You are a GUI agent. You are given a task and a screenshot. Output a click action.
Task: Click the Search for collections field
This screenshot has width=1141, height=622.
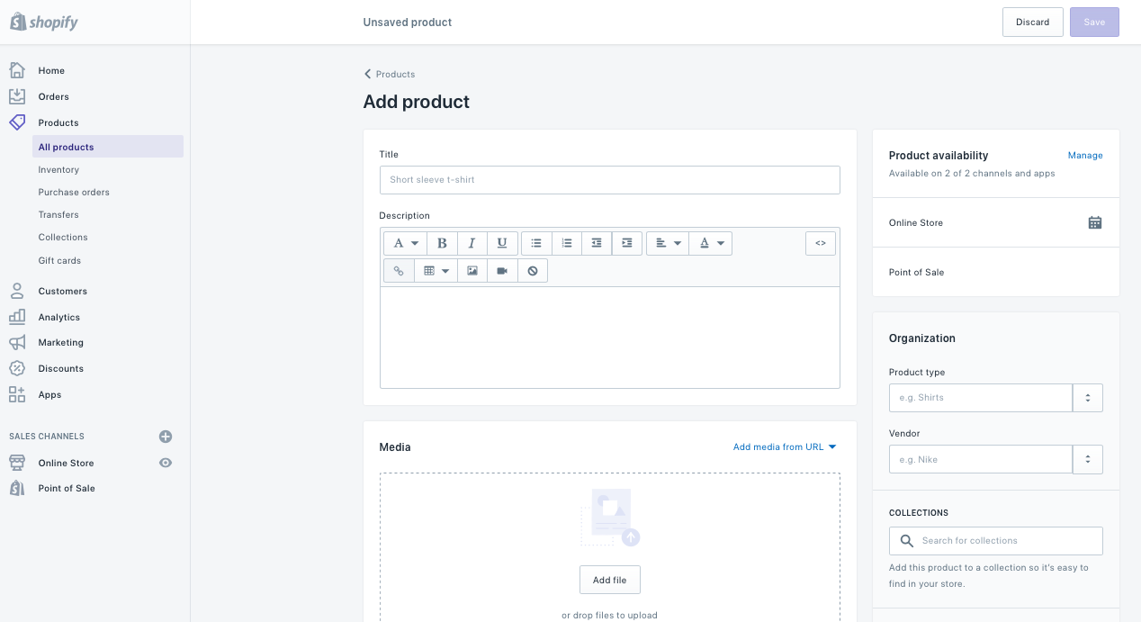(995, 540)
